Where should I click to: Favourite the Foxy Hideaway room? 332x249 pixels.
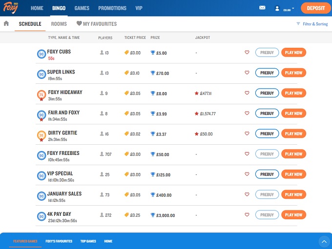tap(247, 93)
